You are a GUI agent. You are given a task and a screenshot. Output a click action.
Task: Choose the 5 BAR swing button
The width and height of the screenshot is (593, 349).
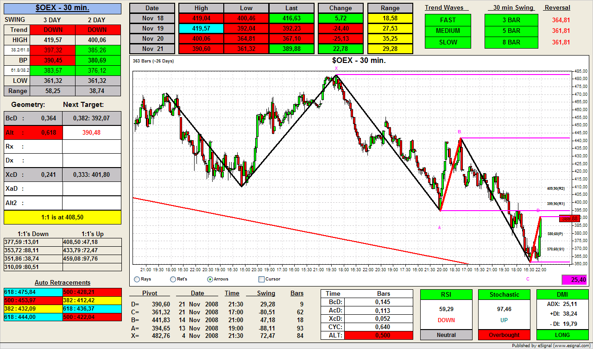511,31
